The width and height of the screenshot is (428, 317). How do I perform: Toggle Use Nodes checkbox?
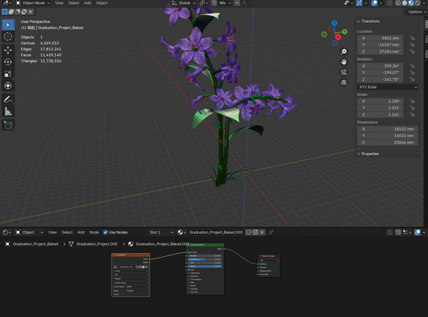tap(105, 233)
